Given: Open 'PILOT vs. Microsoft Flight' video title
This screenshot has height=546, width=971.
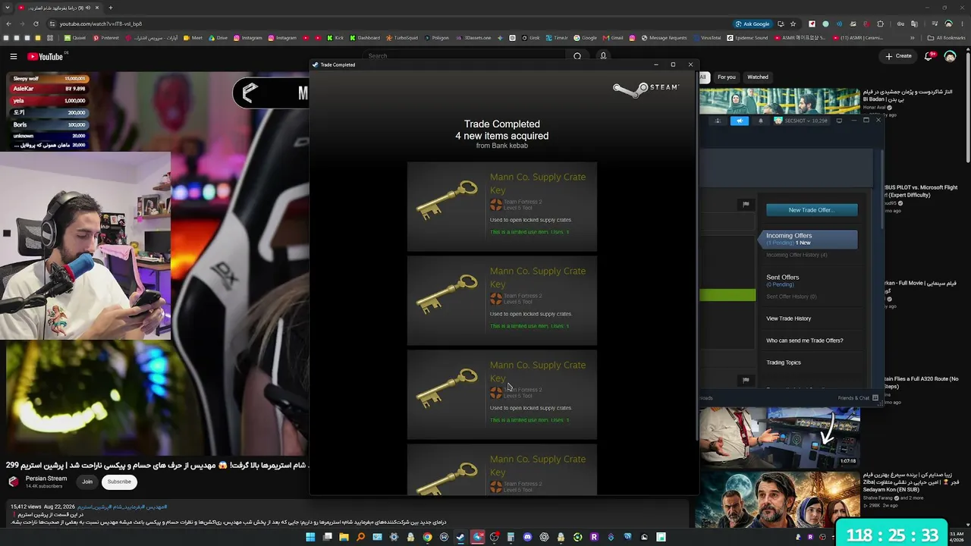Looking at the screenshot, I should pos(920,191).
